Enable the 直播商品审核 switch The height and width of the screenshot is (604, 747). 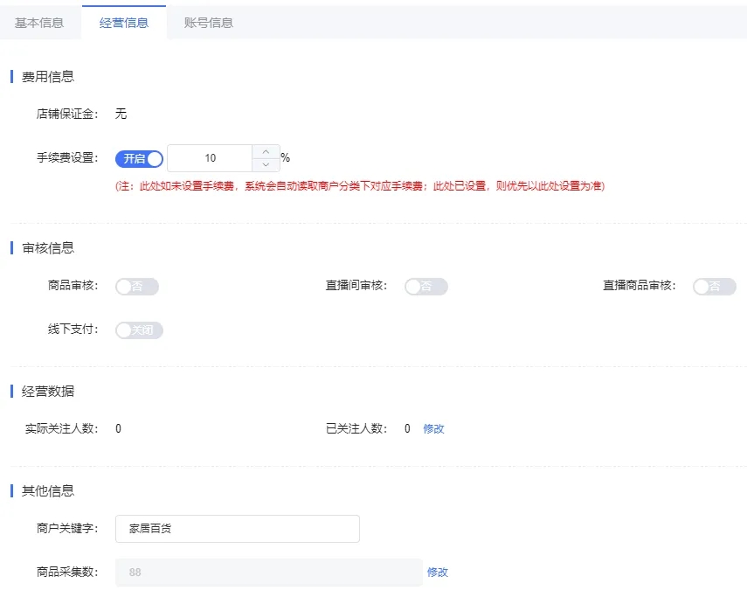(x=715, y=286)
